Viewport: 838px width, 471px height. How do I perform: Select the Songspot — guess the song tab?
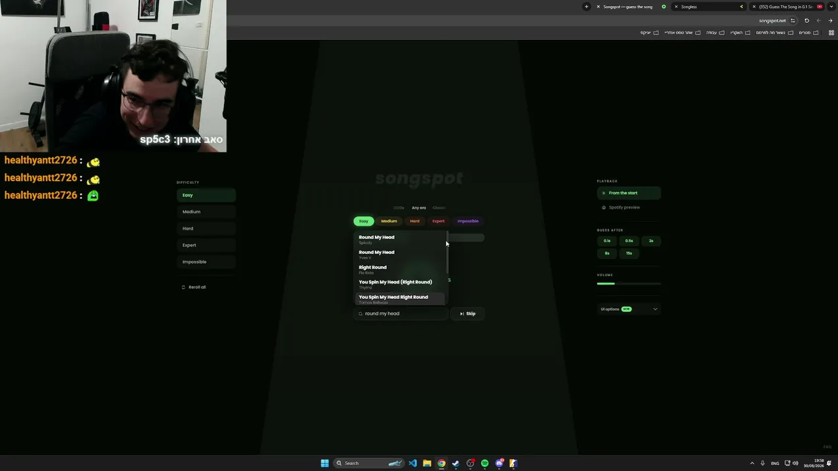(x=630, y=7)
